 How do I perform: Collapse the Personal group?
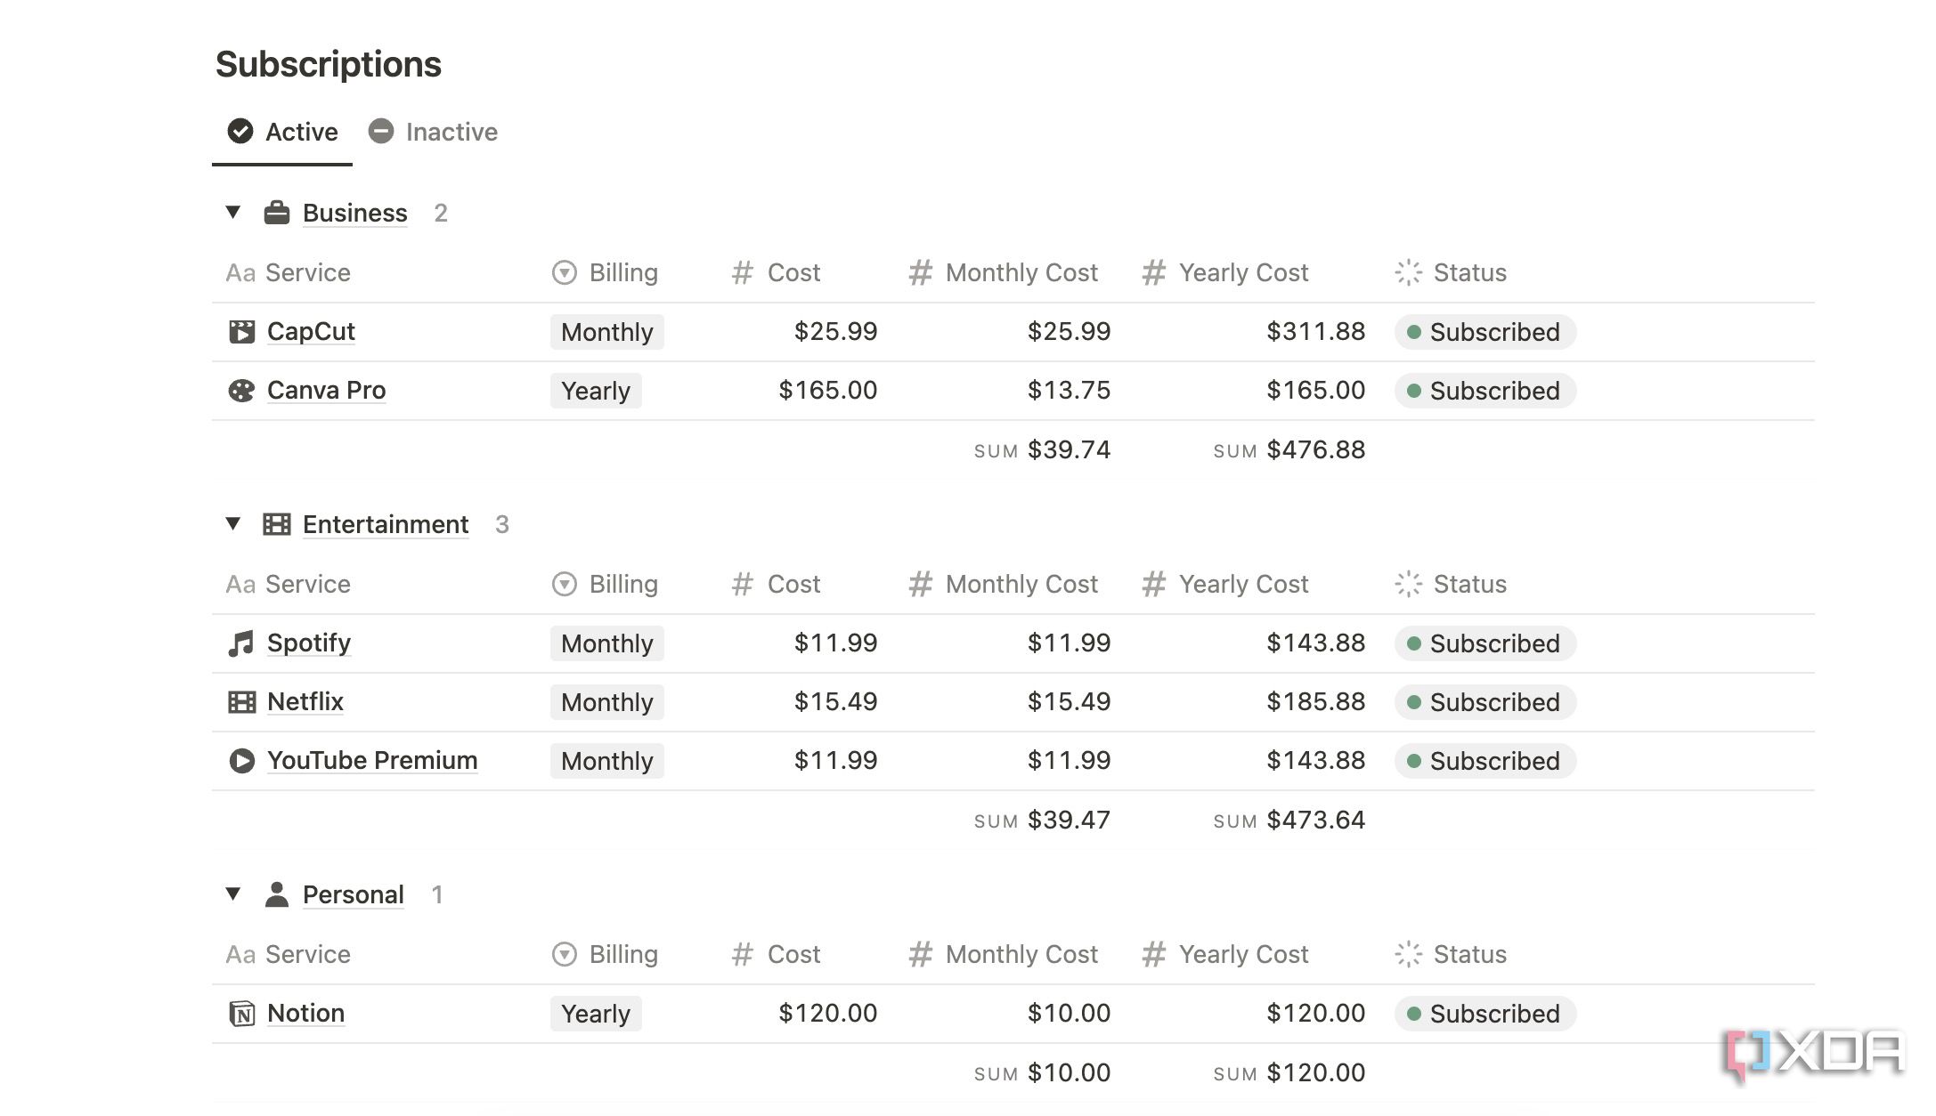[233, 894]
